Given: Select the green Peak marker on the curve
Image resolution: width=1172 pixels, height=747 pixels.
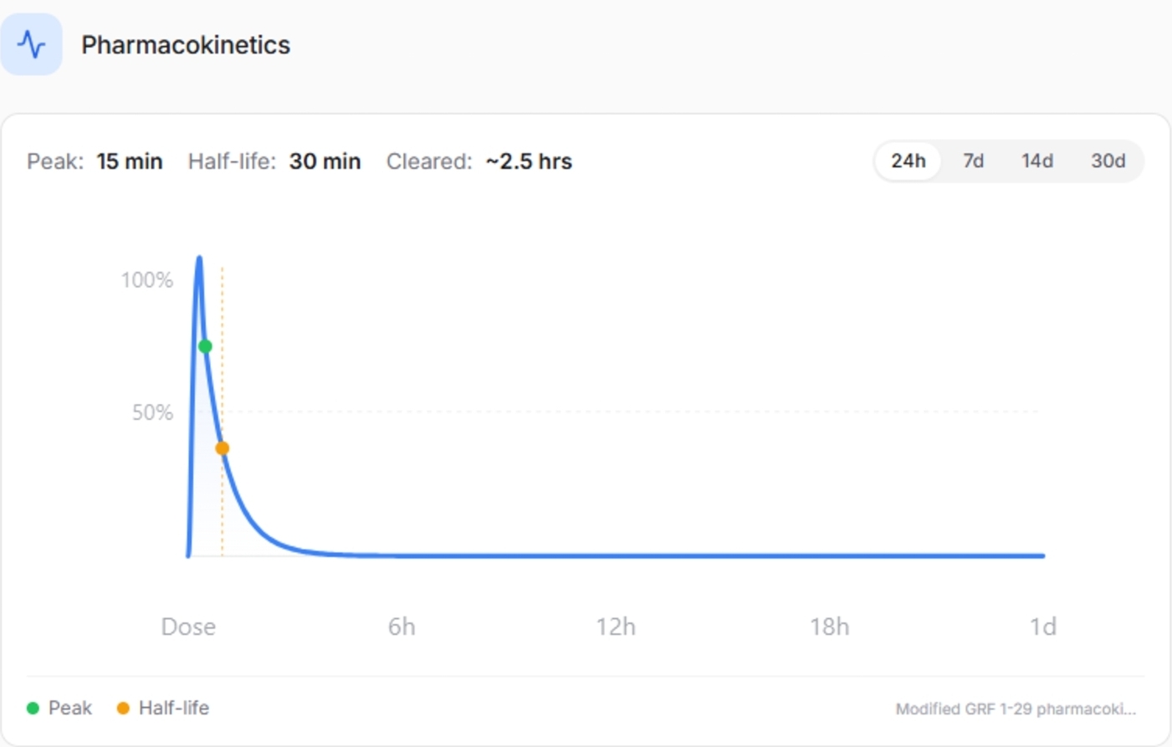Looking at the screenshot, I should (207, 345).
